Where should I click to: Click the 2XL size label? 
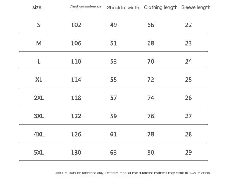[x=39, y=98]
